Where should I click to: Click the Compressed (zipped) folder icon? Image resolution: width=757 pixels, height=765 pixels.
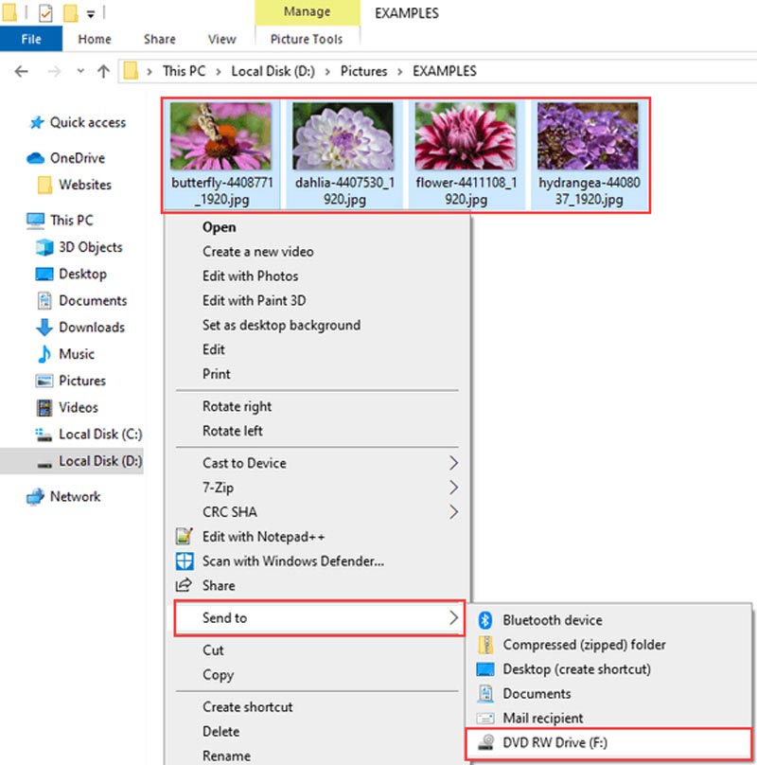point(485,645)
